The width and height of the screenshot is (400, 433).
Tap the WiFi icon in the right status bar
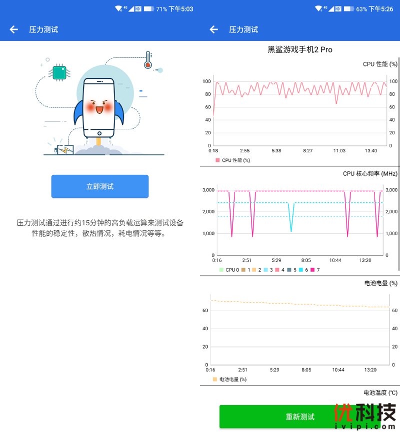318,8
